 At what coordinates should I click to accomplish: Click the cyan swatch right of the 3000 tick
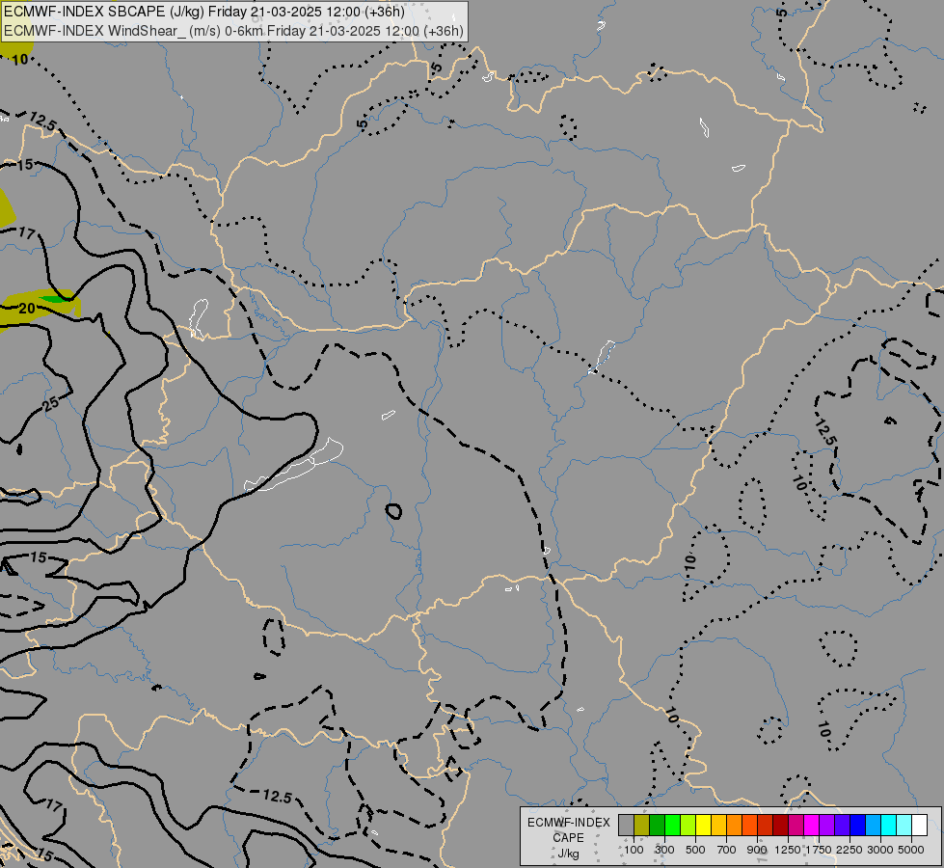pyautogui.click(x=889, y=826)
